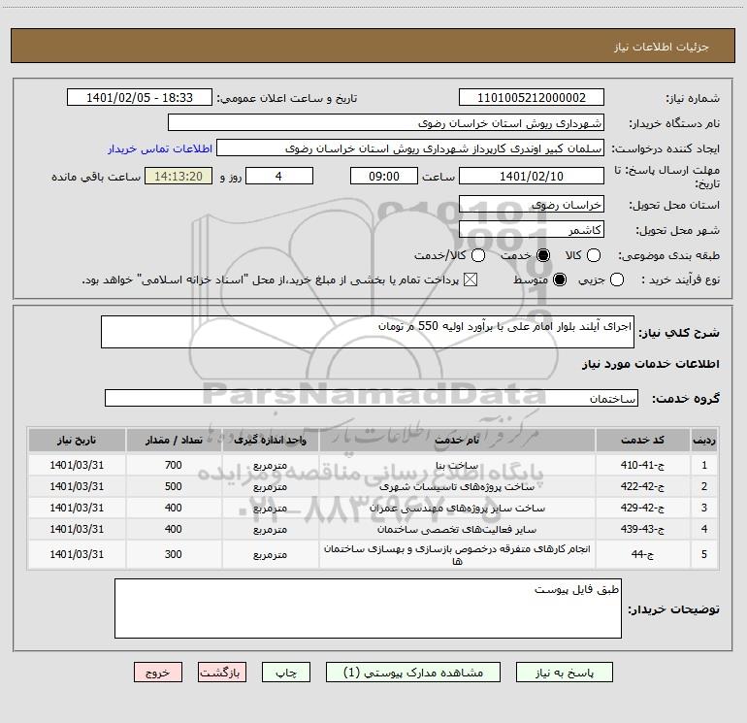Viewport: 747px width, 723px height.
Task: Click the remaining time 14:13:20 field
Action: point(179,176)
